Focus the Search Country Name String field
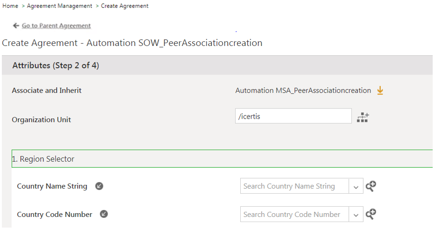The height and width of the screenshot is (229, 435). pos(294,186)
